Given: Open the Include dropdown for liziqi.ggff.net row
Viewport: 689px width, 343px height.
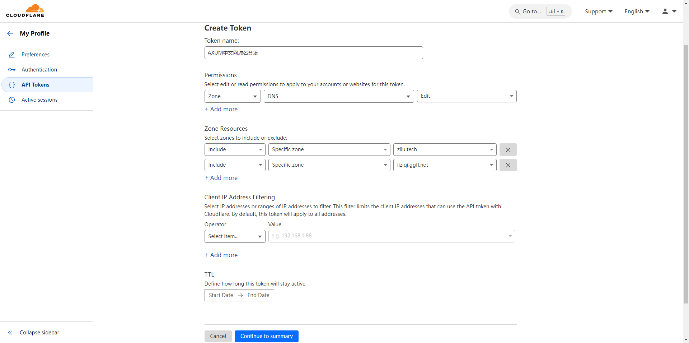Looking at the screenshot, I should tap(235, 165).
